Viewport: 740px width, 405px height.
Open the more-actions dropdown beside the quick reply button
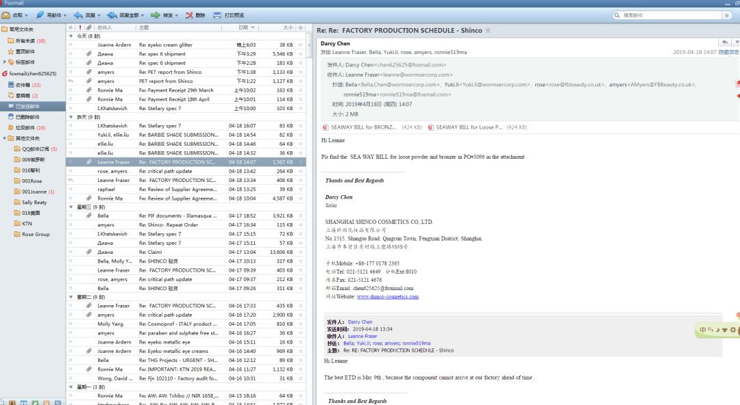click(x=736, y=42)
